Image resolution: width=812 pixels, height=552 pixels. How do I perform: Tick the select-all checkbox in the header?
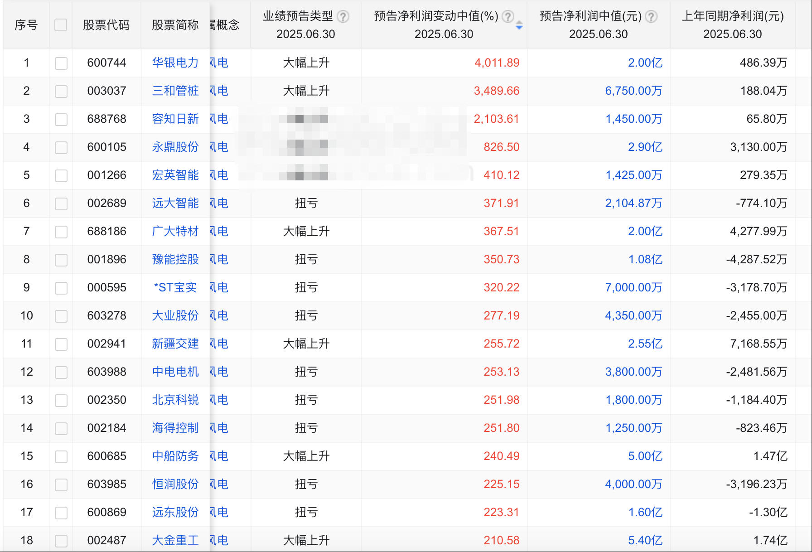click(x=61, y=25)
